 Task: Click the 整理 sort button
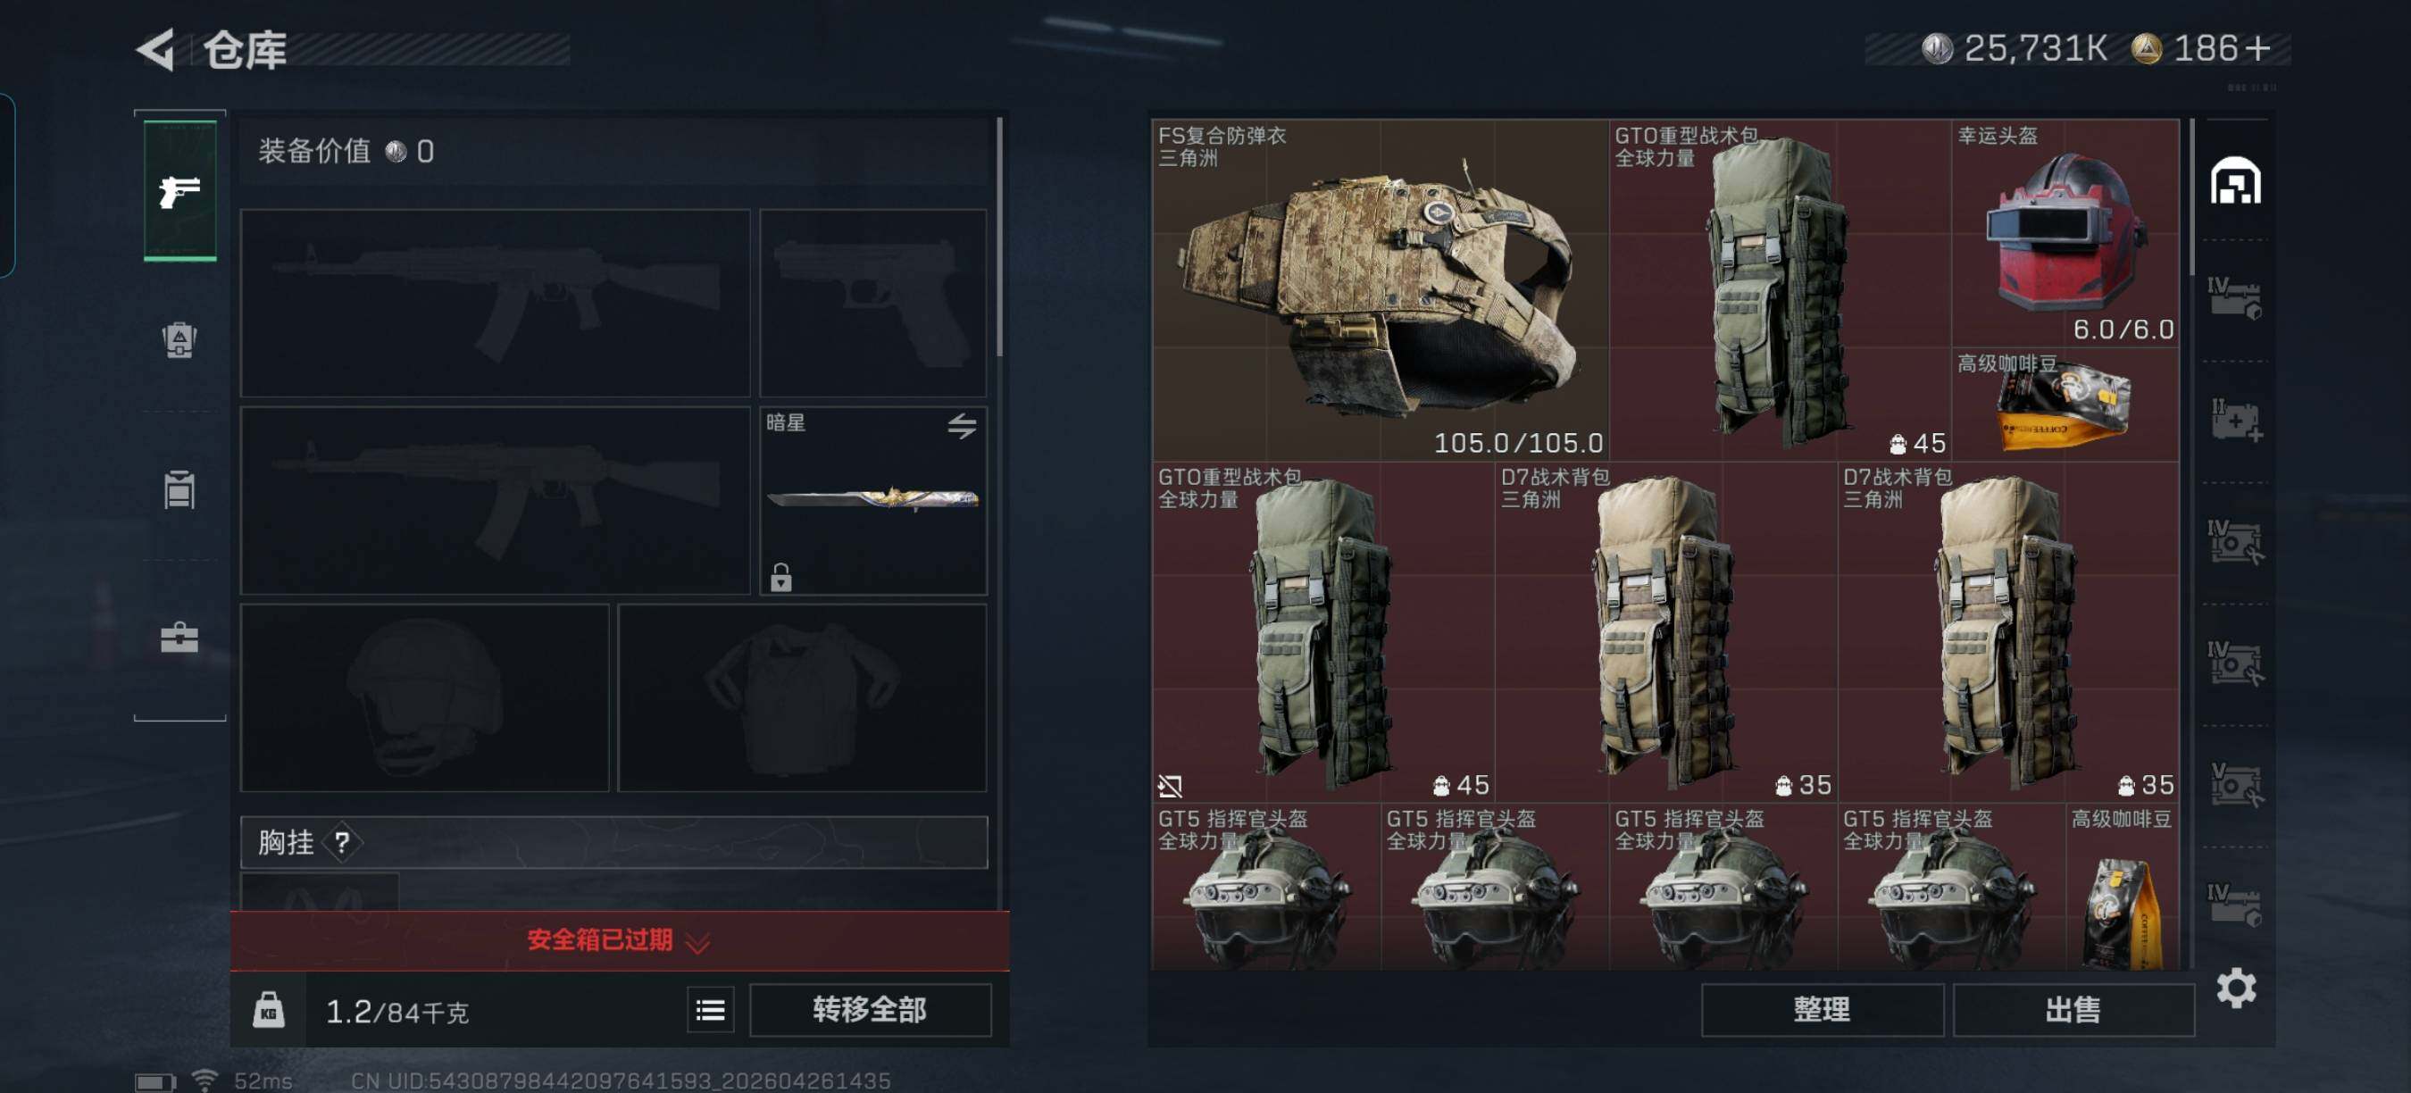coord(1822,1010)
